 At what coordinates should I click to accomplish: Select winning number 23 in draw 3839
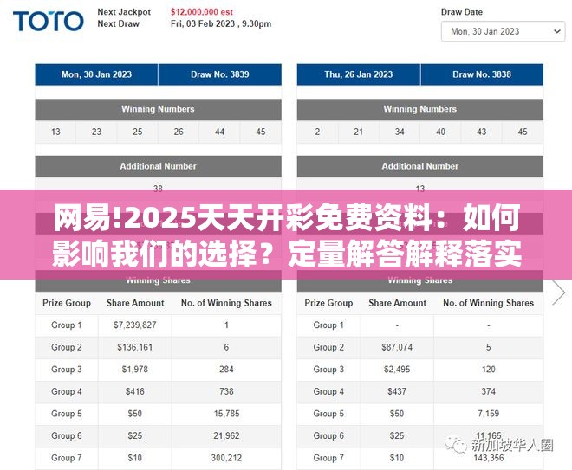96,132
